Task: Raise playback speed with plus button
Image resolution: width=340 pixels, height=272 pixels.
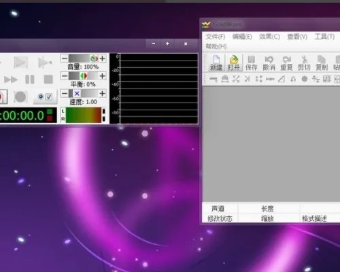Action: [103, 93]
